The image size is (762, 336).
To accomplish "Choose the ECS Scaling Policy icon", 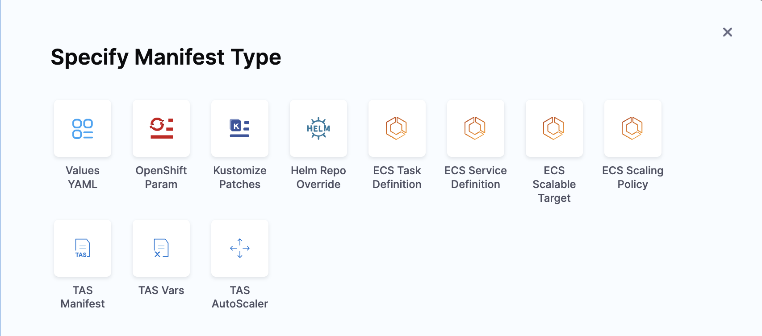I will pyautogui.click(x=633, y=128).
